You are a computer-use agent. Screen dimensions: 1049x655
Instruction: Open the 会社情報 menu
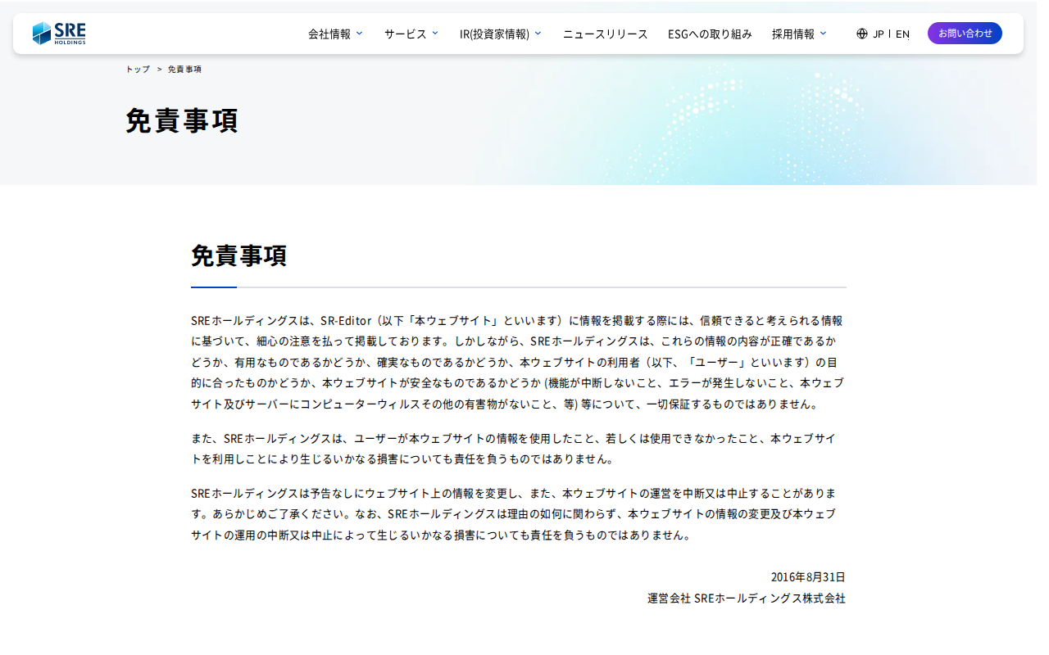point(329,34)
